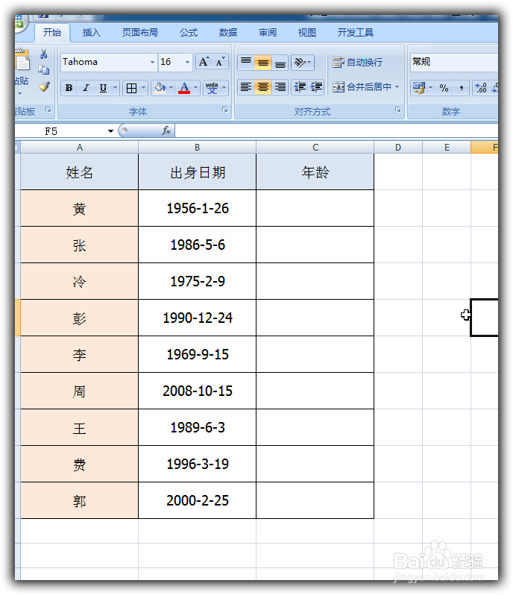Click increase decimal icon

point(481,88)
